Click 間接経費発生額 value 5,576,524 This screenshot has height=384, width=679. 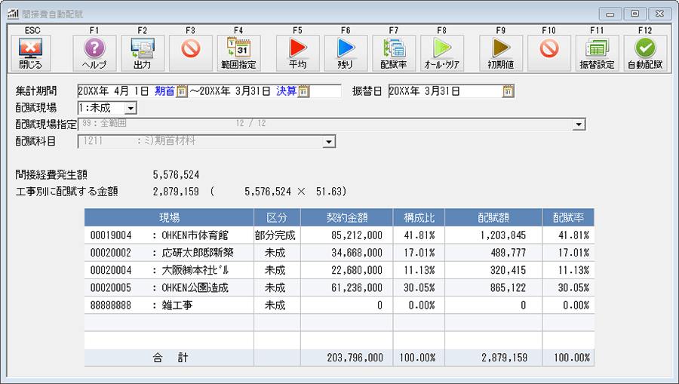coord(177,175)
